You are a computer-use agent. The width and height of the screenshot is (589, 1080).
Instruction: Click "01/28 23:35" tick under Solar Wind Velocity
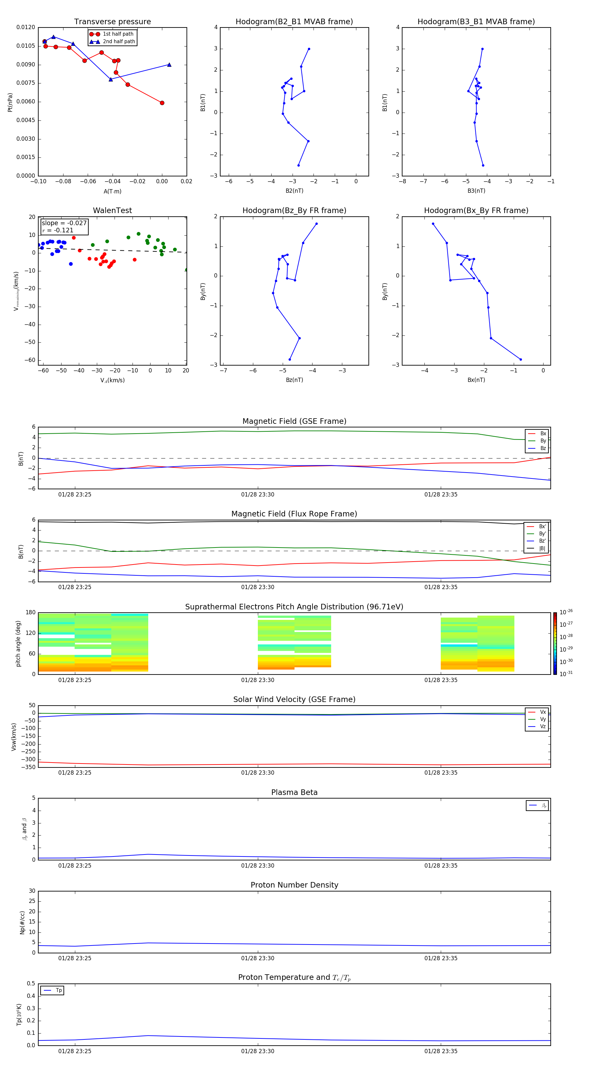[440, 773]
